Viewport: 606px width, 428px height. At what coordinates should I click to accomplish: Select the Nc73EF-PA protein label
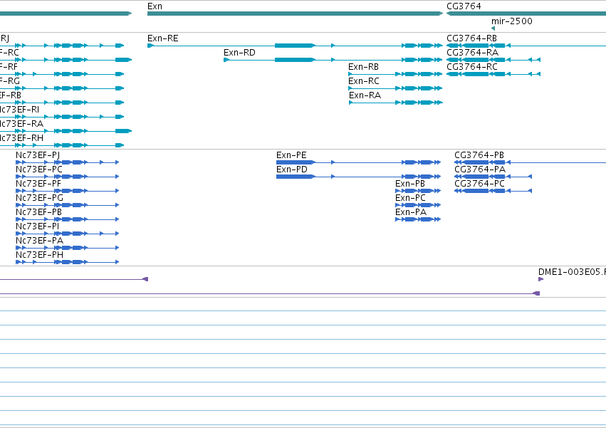point(39,241)
